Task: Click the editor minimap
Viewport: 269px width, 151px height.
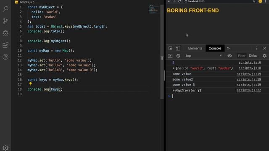Action: (x=154, y=9)
